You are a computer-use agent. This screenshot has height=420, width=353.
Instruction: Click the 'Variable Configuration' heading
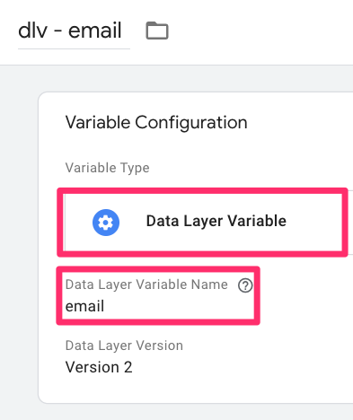point(156,123)
